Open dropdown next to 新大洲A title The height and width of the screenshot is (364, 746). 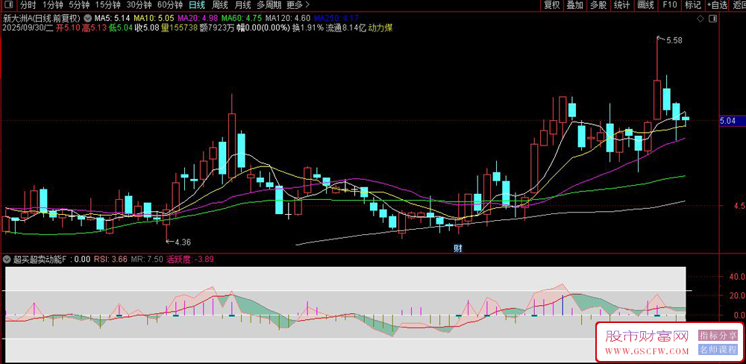tap(89, 17)
